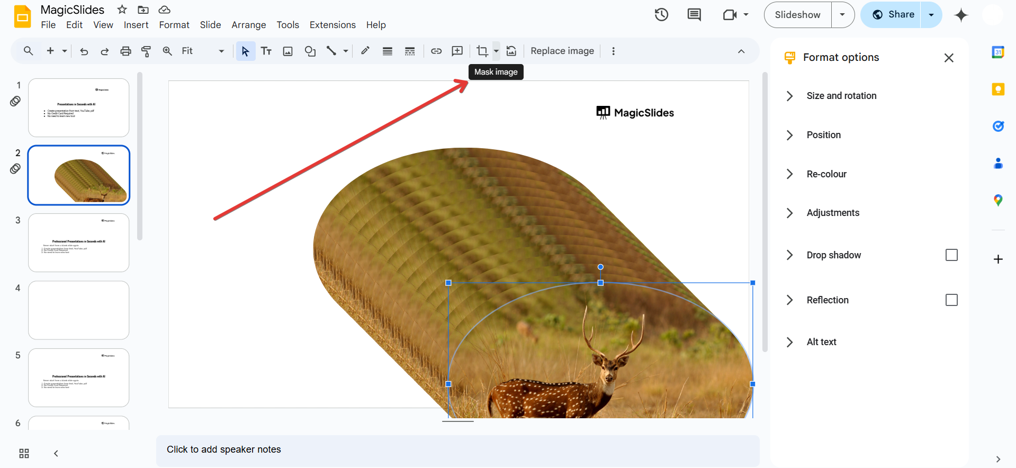Expand the Size and rotation section
This screenshot has height=468, width=1016.
841,96
